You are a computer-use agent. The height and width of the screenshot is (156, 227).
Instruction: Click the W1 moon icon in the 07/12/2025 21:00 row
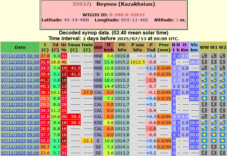pyautogui.click(x=213, y=62)
